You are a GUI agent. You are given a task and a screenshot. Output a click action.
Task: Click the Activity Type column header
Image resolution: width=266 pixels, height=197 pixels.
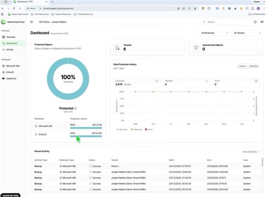[x=40, y=160]
